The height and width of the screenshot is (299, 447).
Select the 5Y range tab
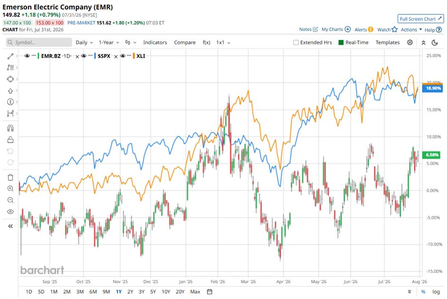point(153,291)
